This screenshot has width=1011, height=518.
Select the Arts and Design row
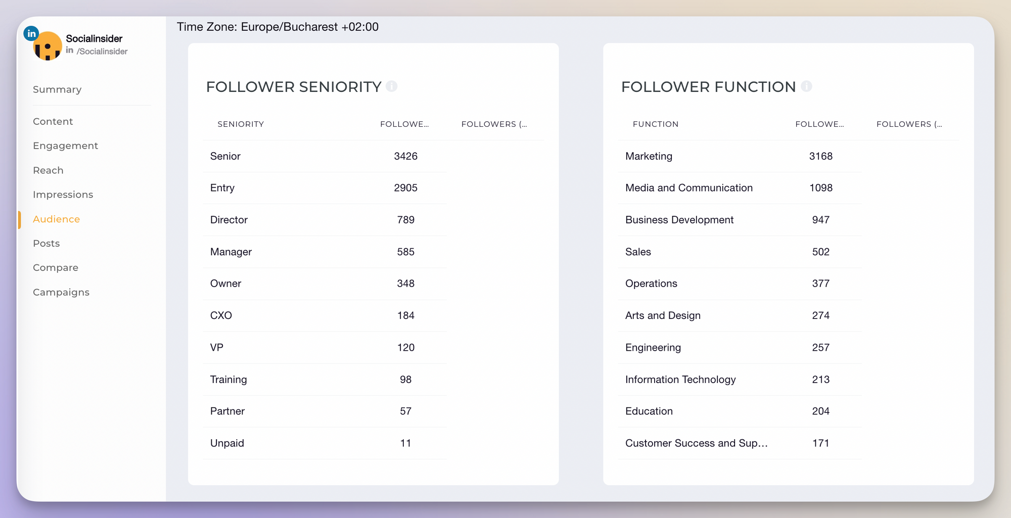pyautogui.click(x=740, y=315)
